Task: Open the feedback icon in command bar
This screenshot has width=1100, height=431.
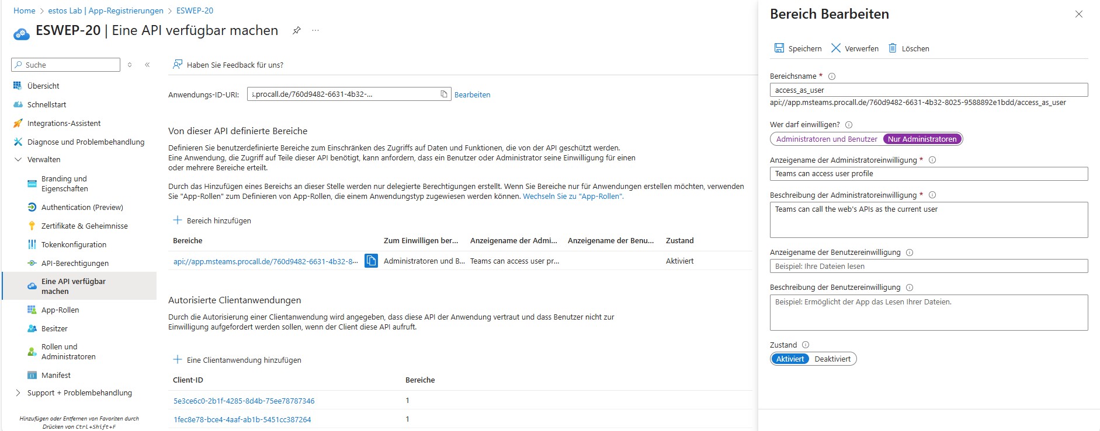Action: (x=178, y=65)
